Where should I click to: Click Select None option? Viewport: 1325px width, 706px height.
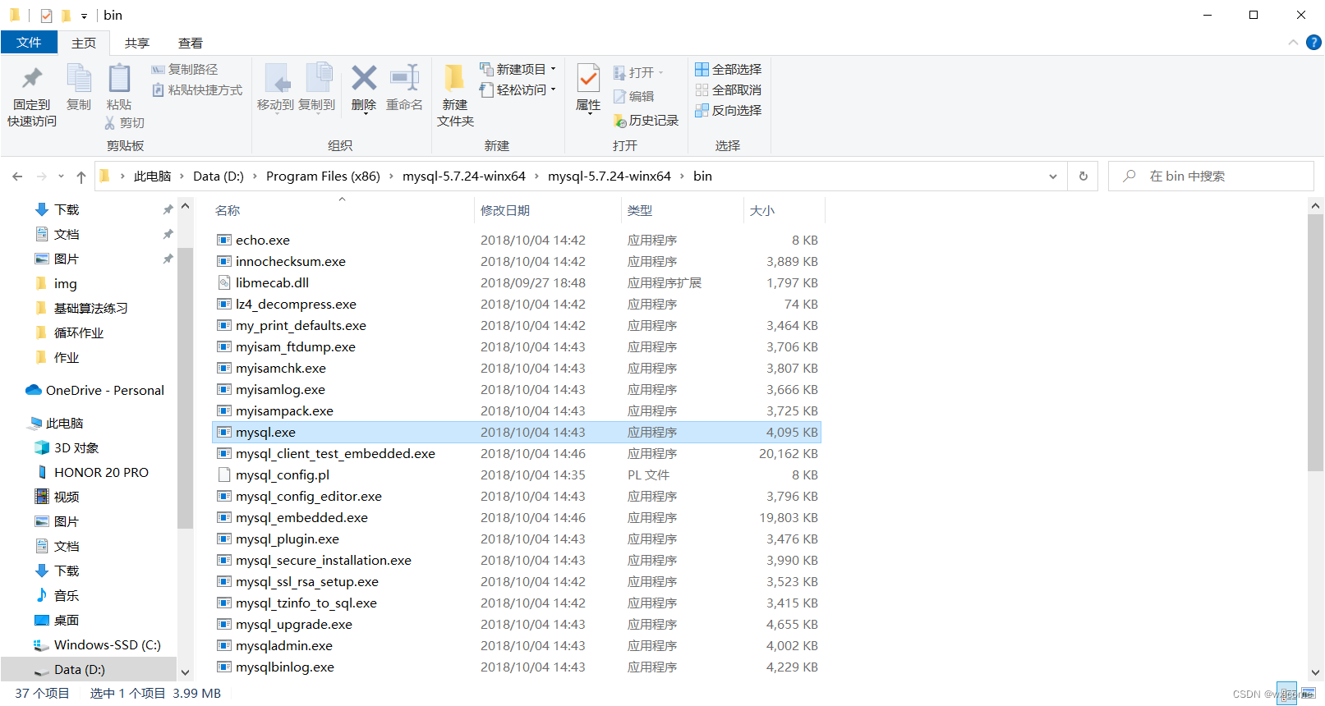(729, 90)
